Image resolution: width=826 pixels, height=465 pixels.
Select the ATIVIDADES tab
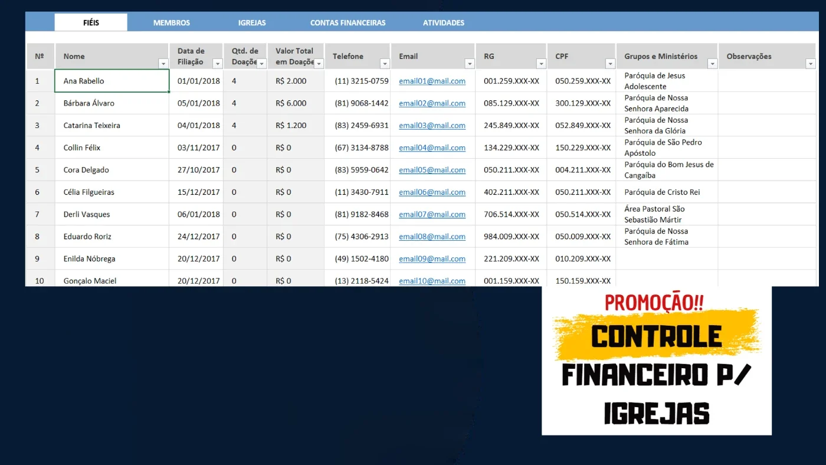coord(444,22)
